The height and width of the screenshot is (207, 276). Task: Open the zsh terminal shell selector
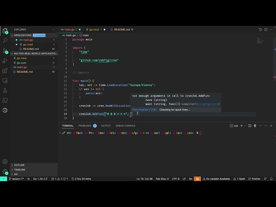pos(234,125)
